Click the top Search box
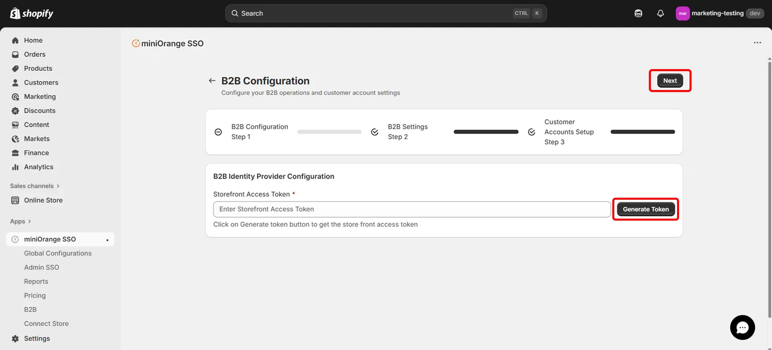772x350 pixels. [386, 13]
